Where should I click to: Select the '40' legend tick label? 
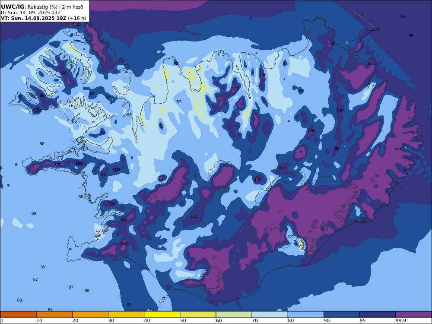coord(147,321)
